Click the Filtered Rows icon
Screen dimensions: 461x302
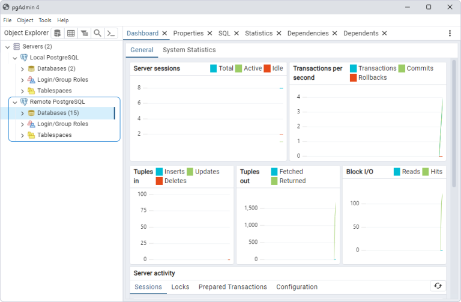tap(85, 33)
